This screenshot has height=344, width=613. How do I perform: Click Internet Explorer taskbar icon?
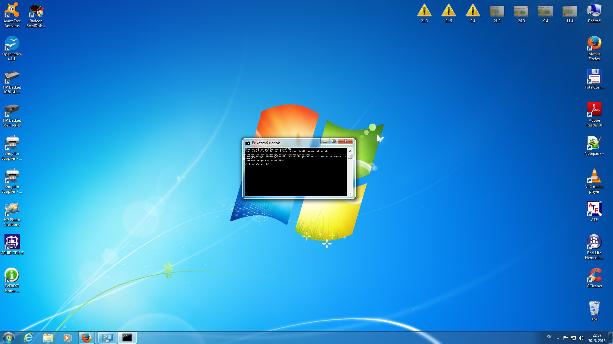pos(28,338)
